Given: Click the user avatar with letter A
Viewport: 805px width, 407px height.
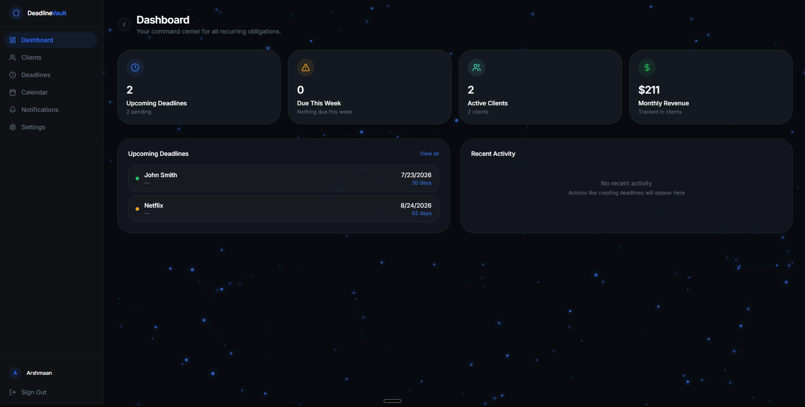Looking at the screenshot, I should tap(15, 373).
